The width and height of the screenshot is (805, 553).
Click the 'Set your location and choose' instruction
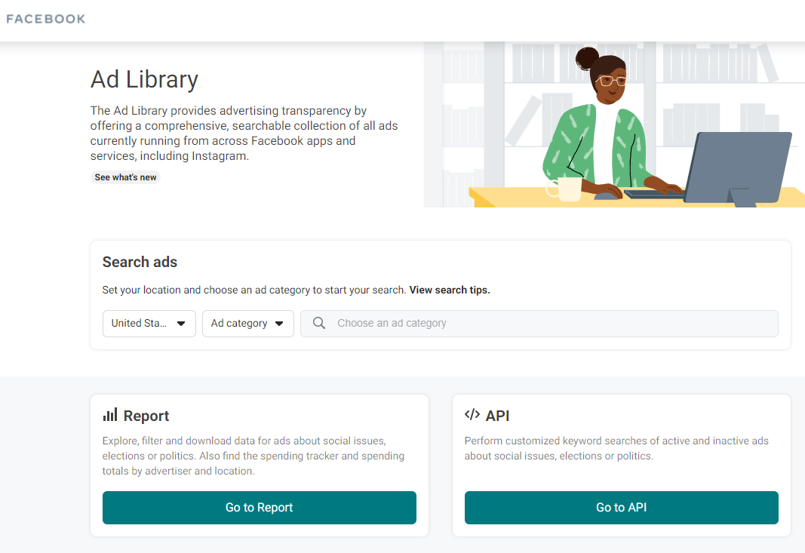click(x=253, y=290)
